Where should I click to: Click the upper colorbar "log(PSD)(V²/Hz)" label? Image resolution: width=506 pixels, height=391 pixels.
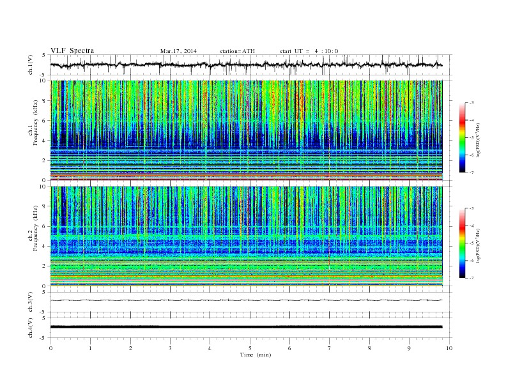coord(478,141)
